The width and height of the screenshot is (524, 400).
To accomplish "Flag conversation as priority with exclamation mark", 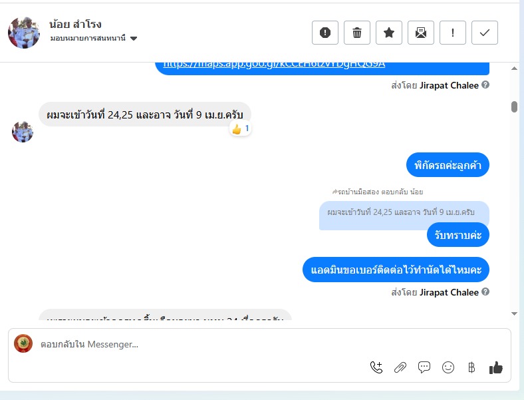I will click(x=452, y=33).
